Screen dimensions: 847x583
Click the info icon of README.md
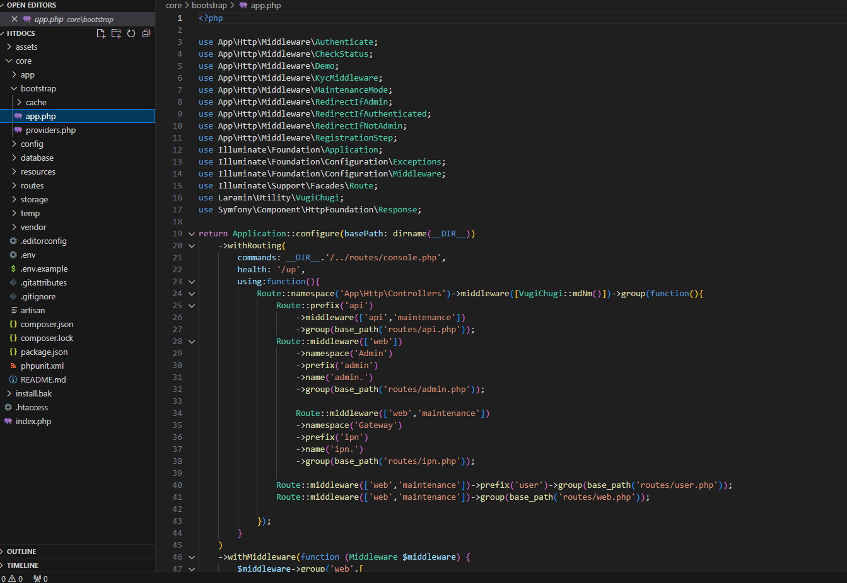(x=13, y=379)
